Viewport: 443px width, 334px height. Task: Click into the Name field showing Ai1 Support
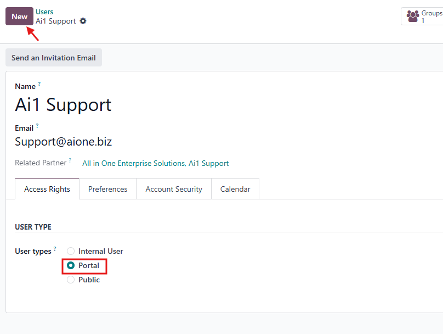(64, 104)
